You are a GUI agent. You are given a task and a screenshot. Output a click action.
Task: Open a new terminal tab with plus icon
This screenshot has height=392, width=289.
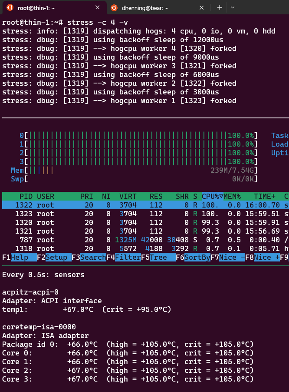click(220, 7)
